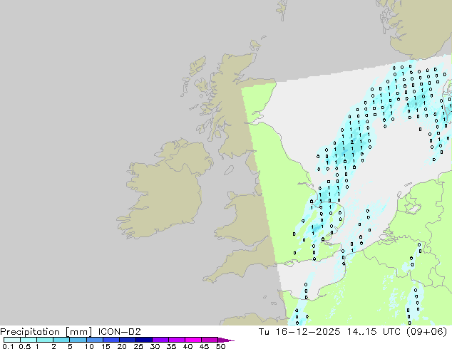452x349 pixels.
Task: Click the 1–2 mm legend color swatch
Action: [45, 340]
